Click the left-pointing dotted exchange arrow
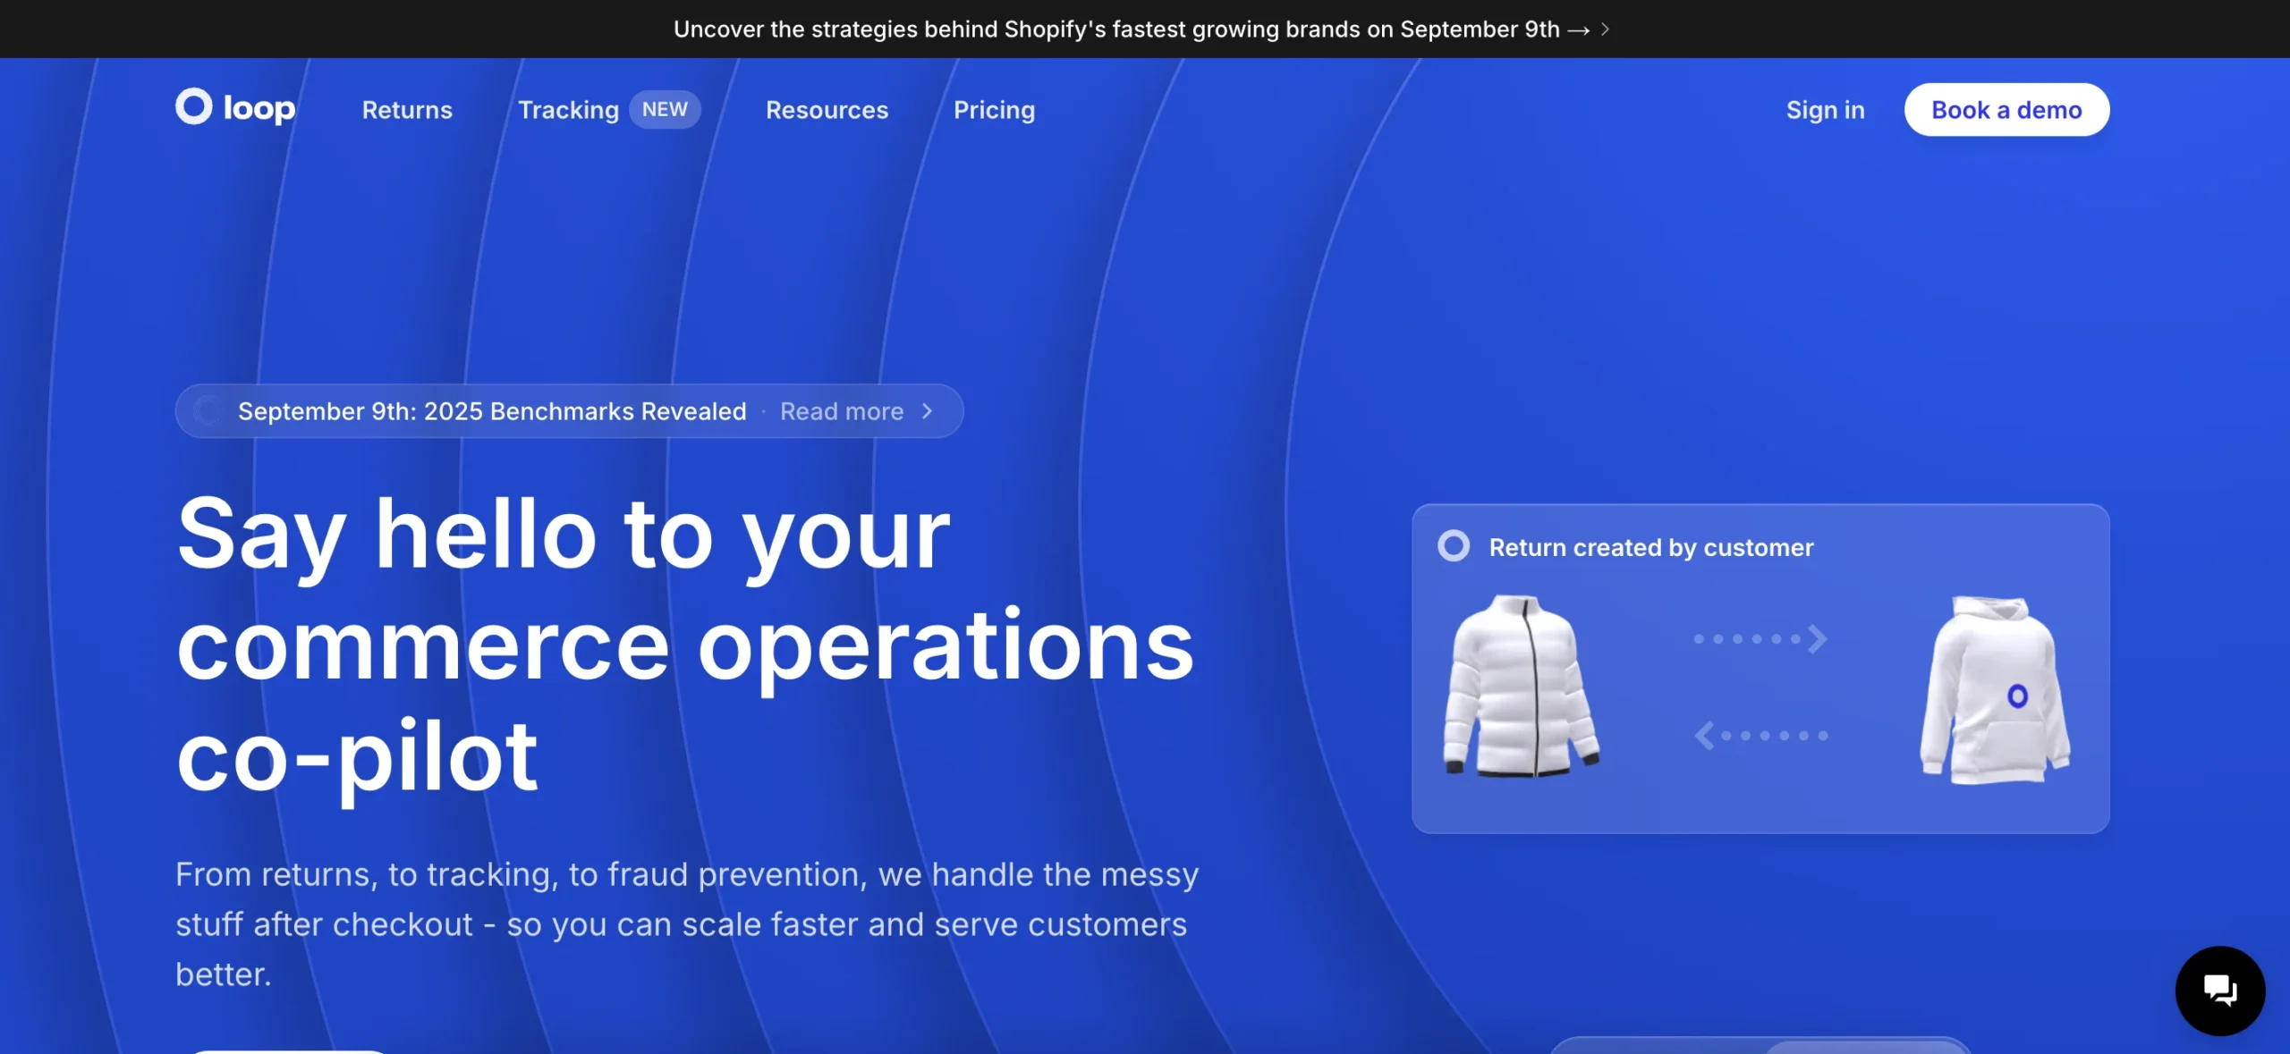Image resolution: width=2290 pixels, height=1054 pixels. 1760,736
